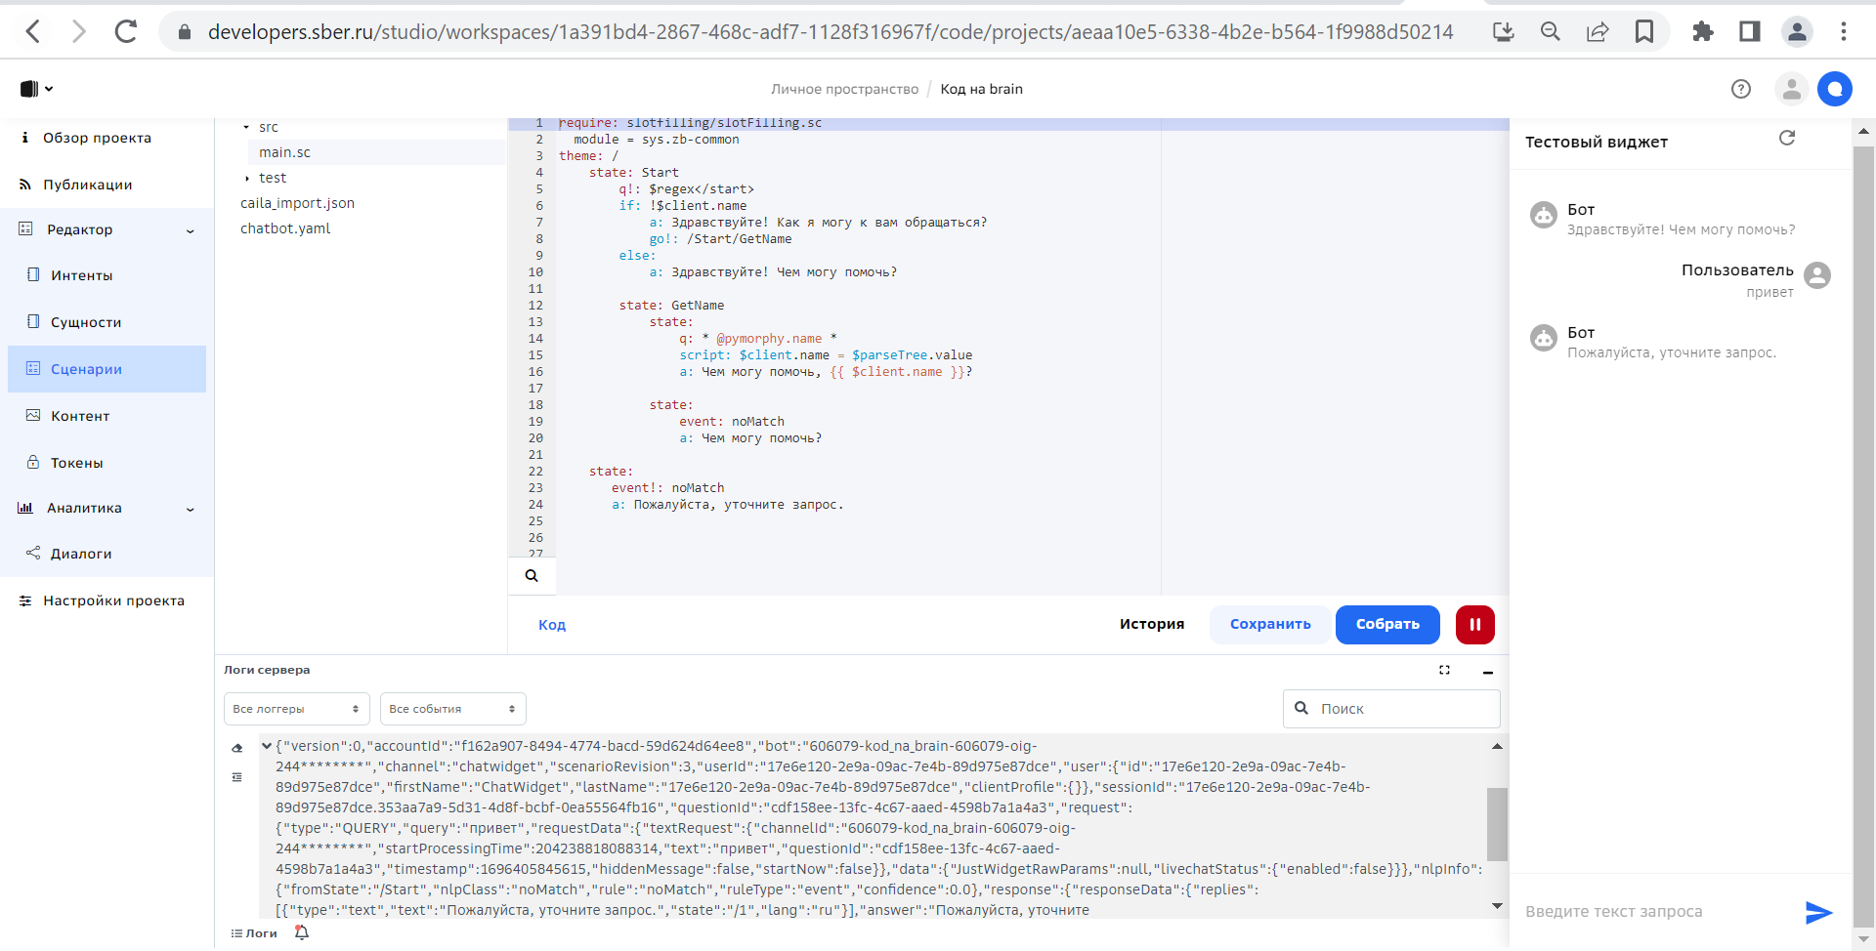The width and height of the screenshot is (1876, 951).
Task: Toggle the browser side panel
Action: click(x=1750, y=32)
